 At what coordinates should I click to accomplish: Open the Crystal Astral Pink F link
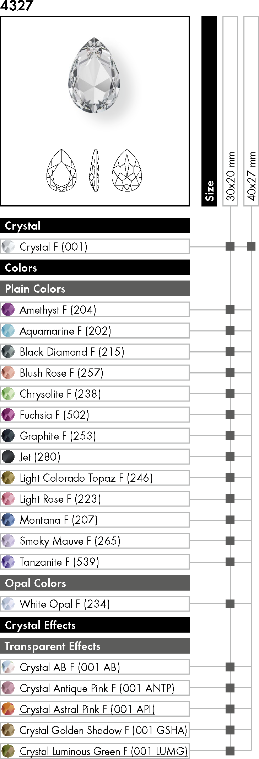(87, 709)
